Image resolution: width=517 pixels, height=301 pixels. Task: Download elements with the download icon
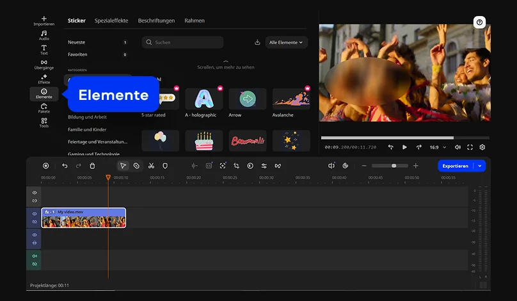click(257, 42)
